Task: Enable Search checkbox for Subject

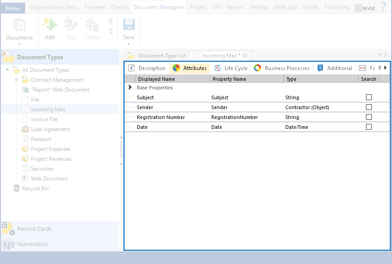Action: (x=369, y=97)
